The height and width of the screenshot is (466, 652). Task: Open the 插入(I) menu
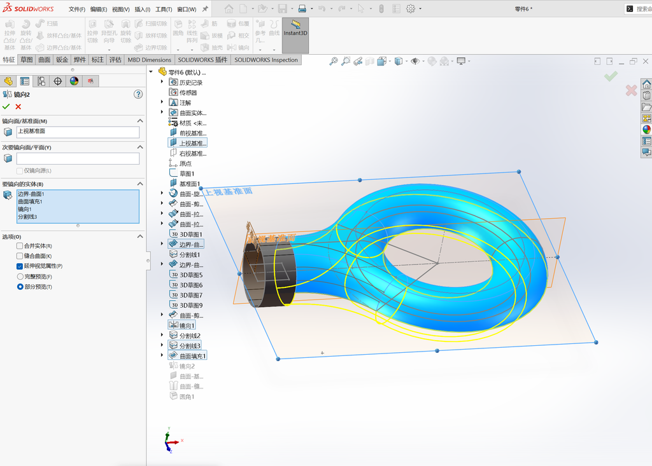click(x=142, y=9)
